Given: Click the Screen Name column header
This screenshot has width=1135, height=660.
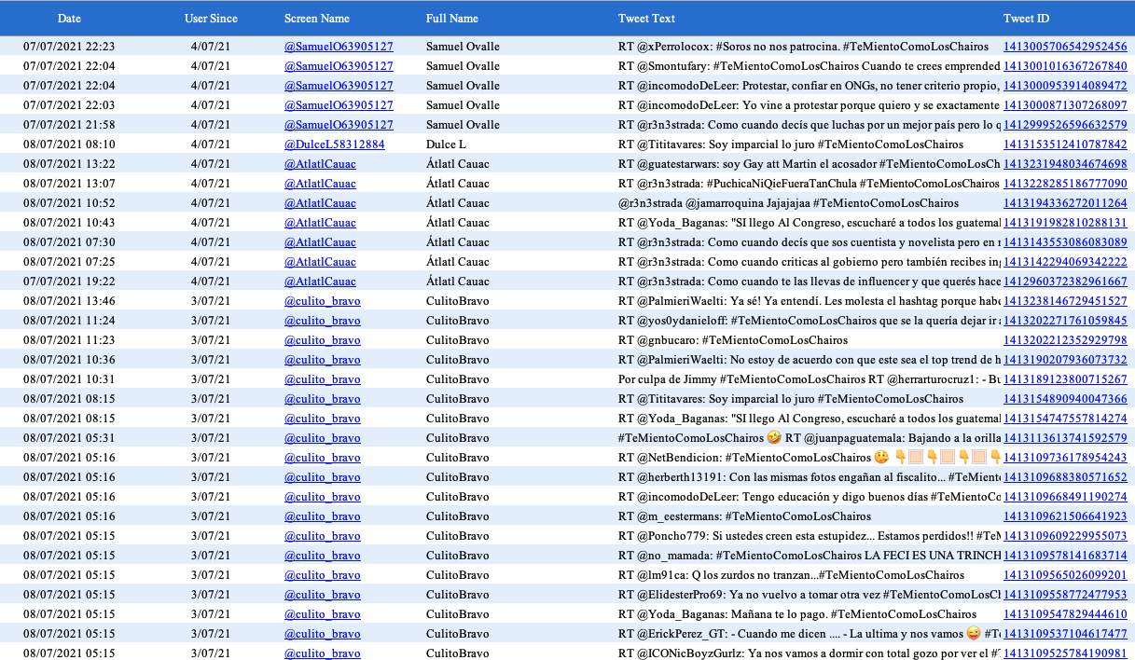Looking at the screenshot, I should 317,19.
